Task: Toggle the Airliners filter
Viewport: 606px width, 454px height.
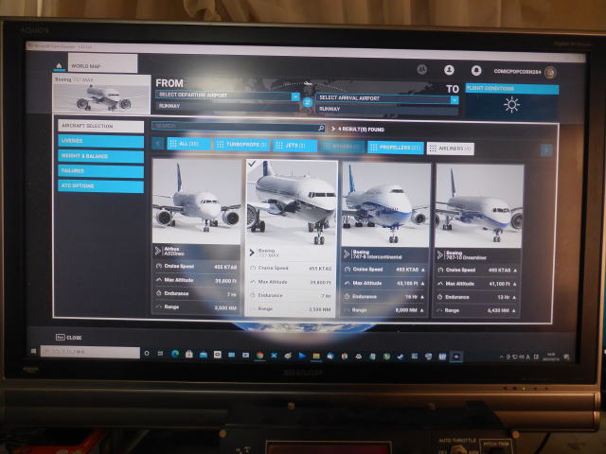Action: click(x=450, y=148)
